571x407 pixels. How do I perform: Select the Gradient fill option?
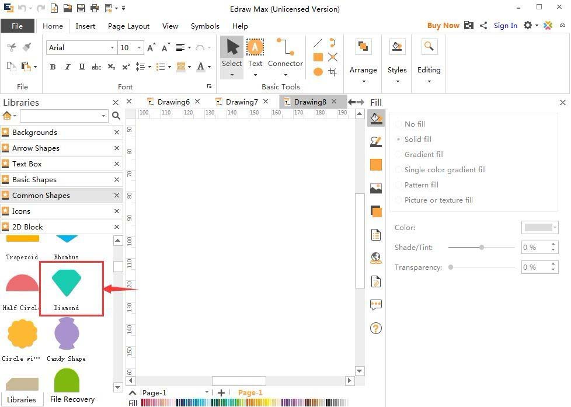coord(420,155)
